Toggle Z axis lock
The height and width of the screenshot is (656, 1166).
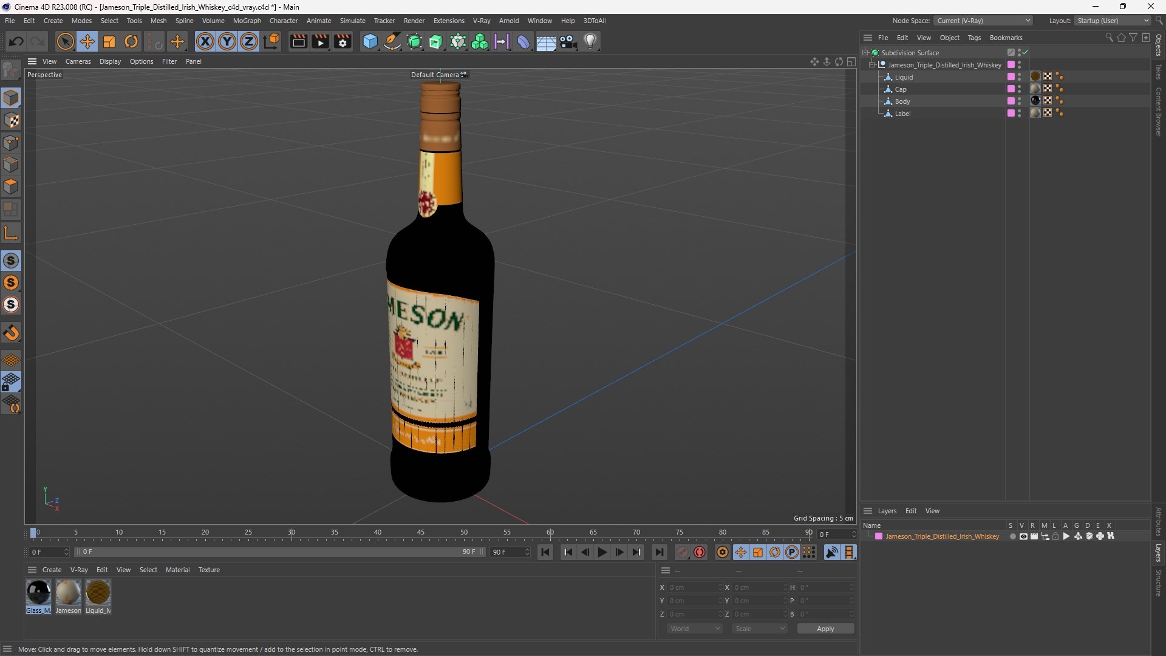pyautogui.click(x=249, y=41)
